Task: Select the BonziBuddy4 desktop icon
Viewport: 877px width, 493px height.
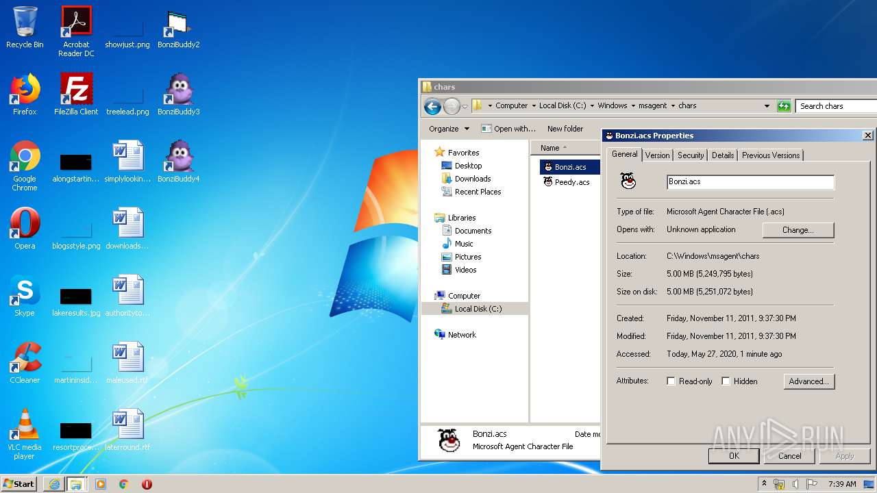Action: [178, 161]
